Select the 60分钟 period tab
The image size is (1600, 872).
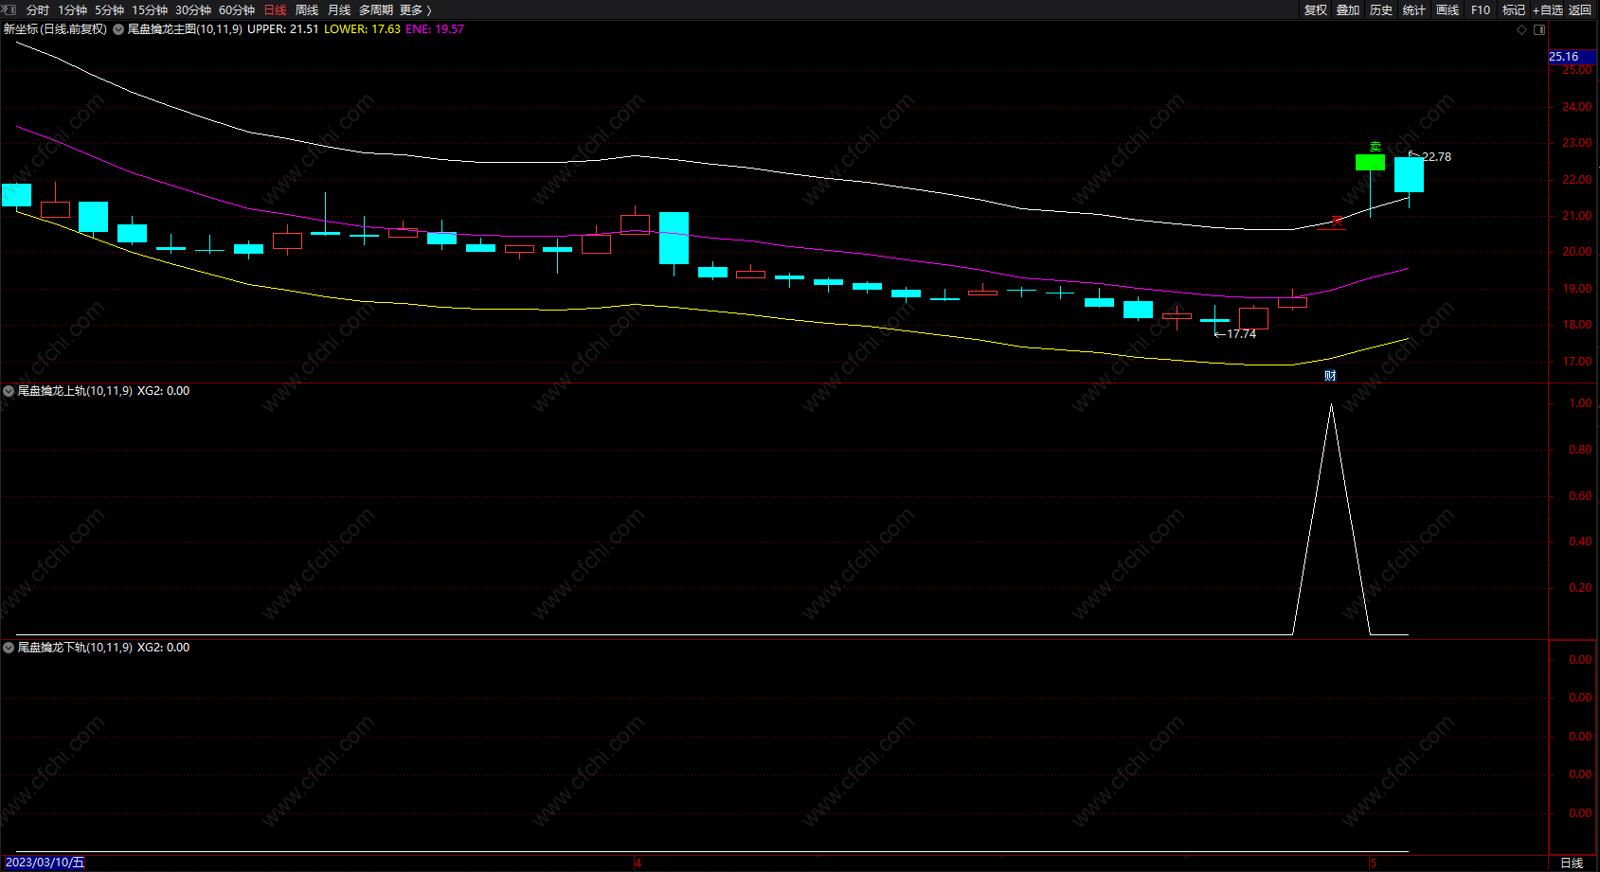pyautogui.click(x=237, y=9)
